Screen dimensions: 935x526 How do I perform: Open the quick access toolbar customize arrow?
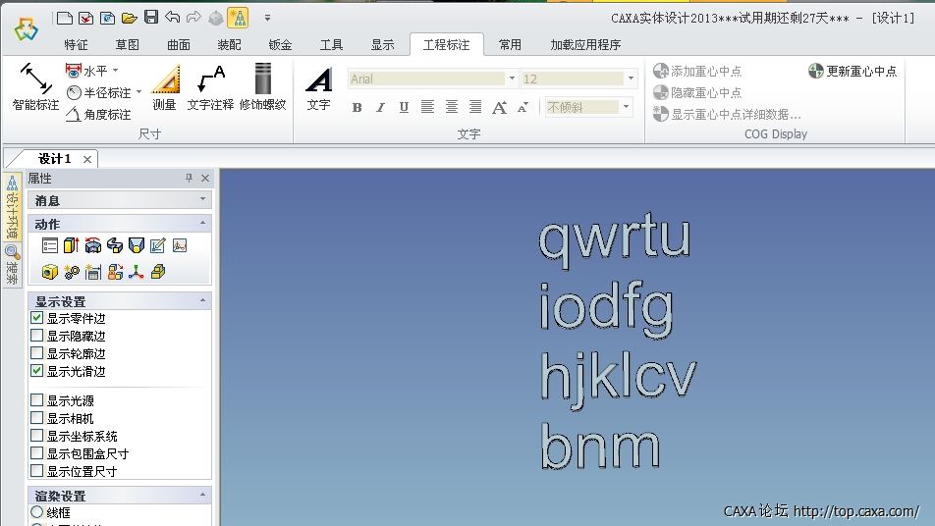point(268,18)
